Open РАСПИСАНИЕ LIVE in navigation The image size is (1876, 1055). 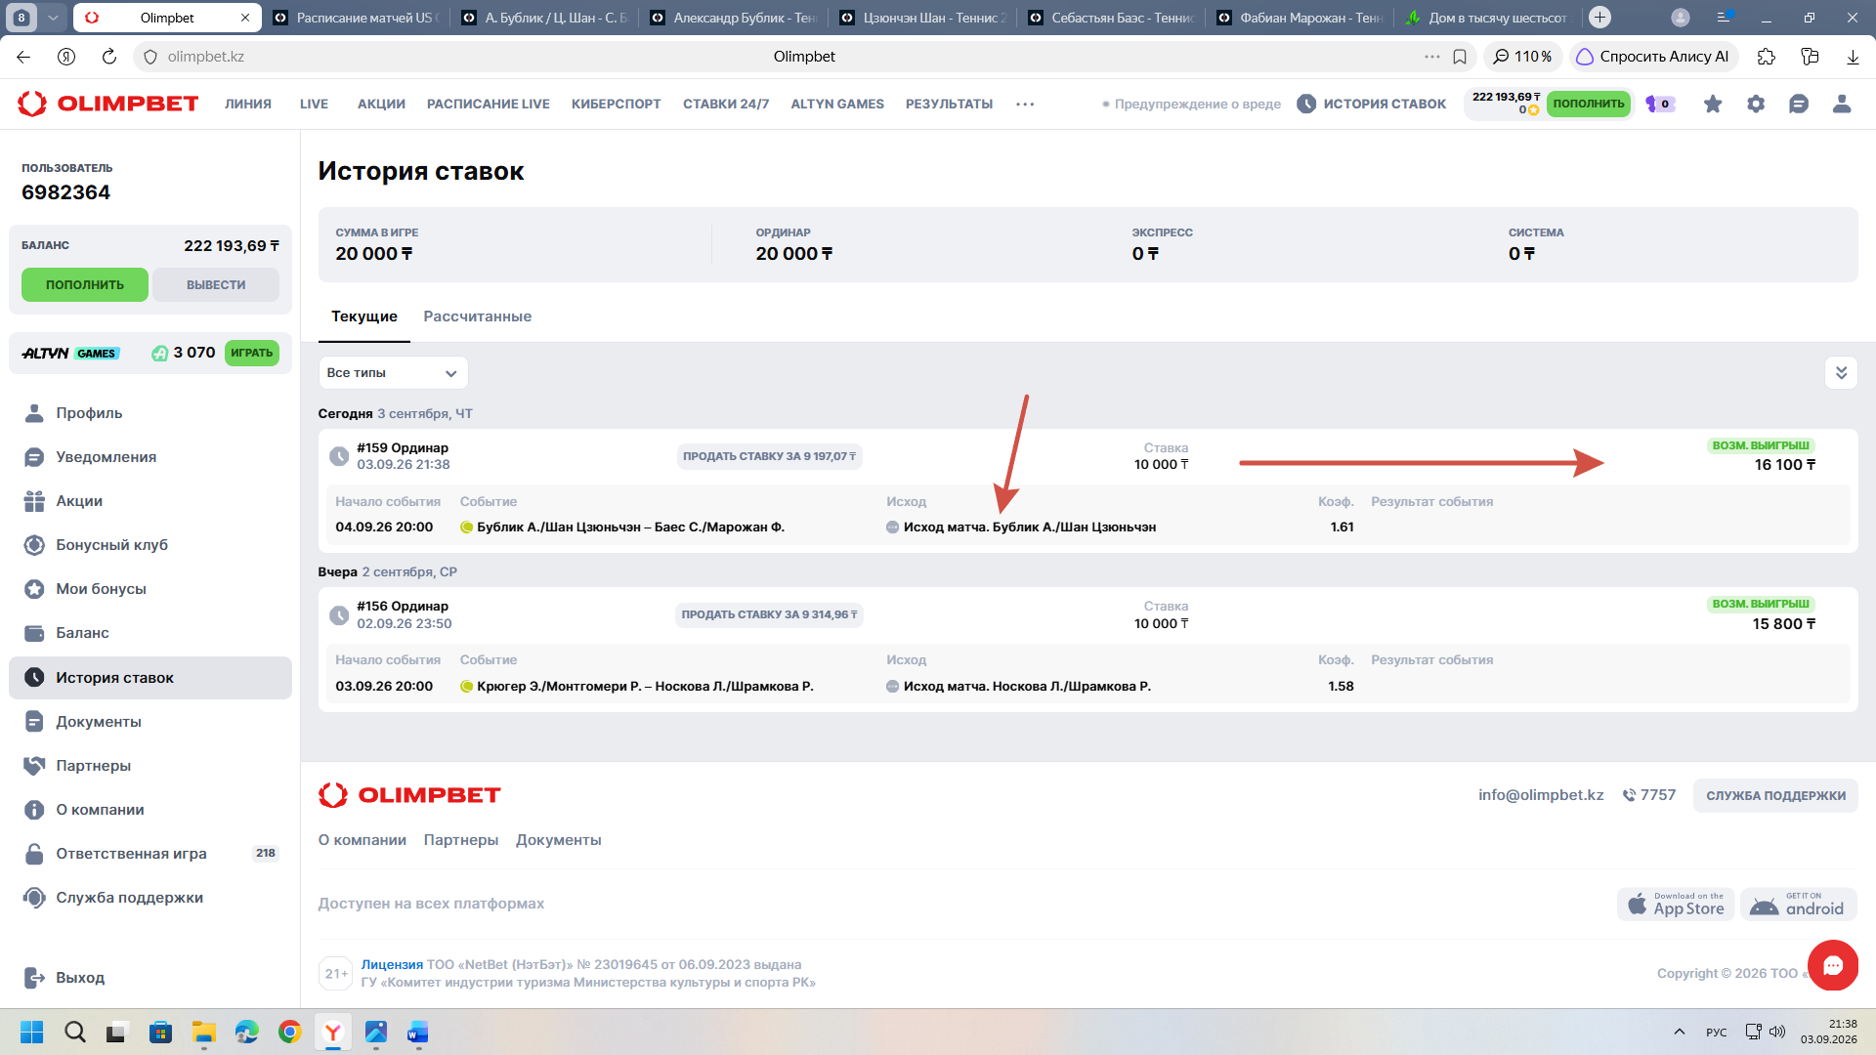click(x=489, y=104)
